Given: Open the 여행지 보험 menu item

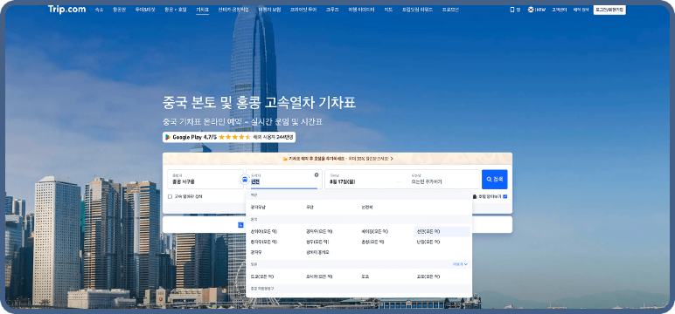Looking at the screenshot, I should click(x=269, y=10).
